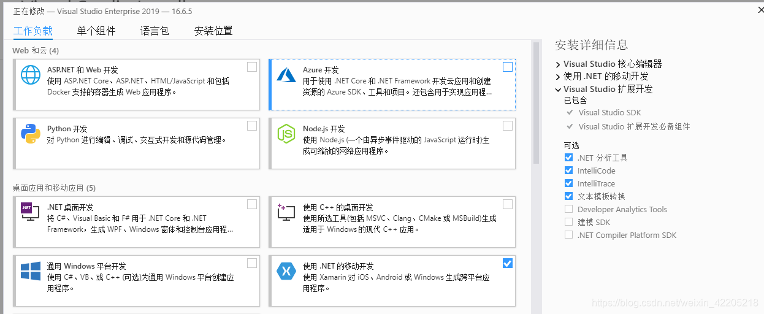Check the .NET 桌面开发 workload checkbox
This screenshot has width=764, height=314.
(252, 204)
